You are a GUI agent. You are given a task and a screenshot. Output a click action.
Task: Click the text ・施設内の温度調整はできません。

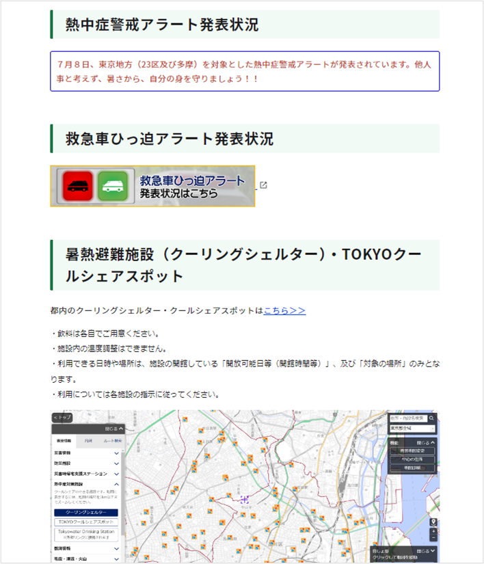[x=109, y=349]
